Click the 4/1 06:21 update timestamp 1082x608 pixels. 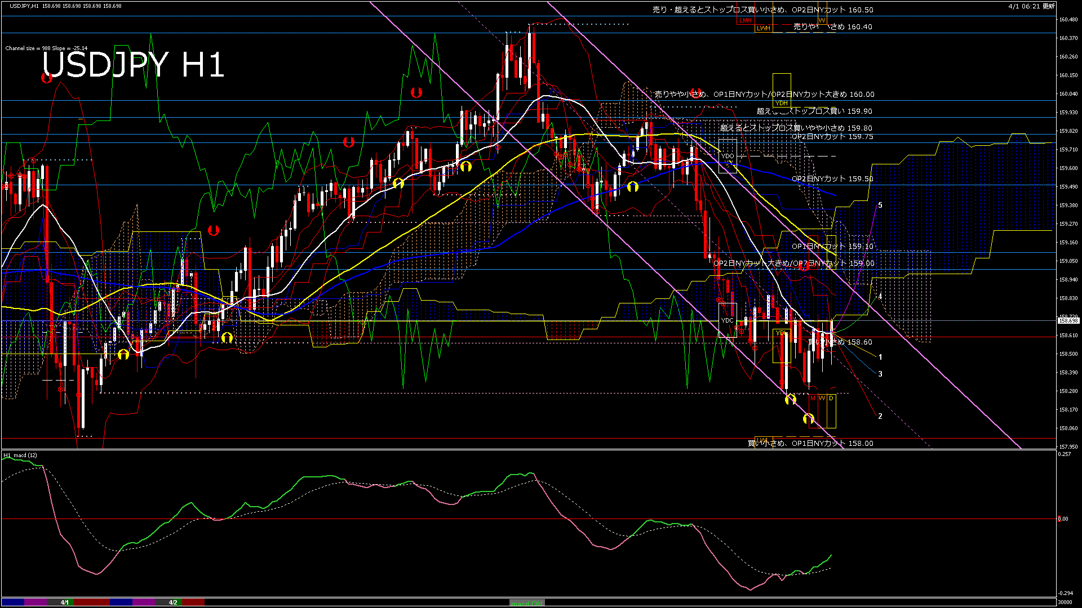click(x=1031, y=6)
